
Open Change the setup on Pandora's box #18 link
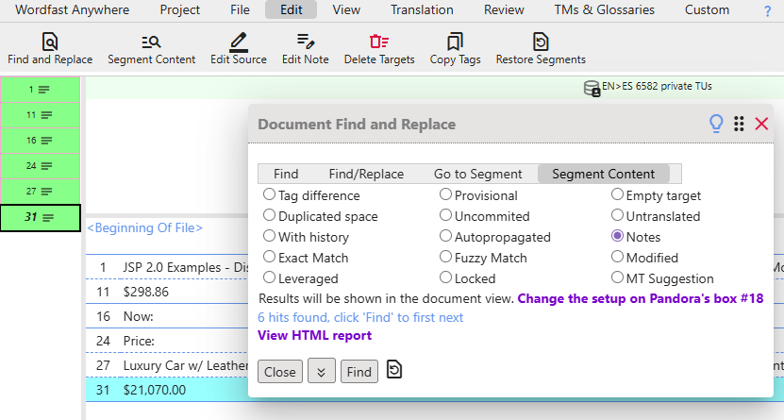[641, 298]
